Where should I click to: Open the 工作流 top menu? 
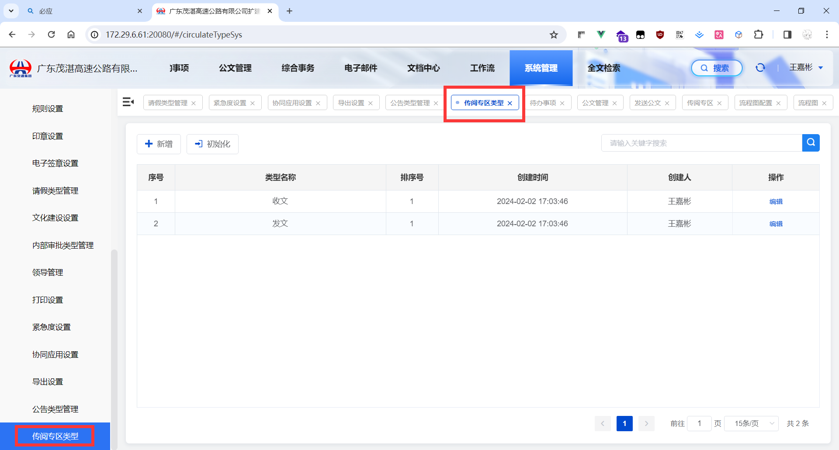click(482, 68)
